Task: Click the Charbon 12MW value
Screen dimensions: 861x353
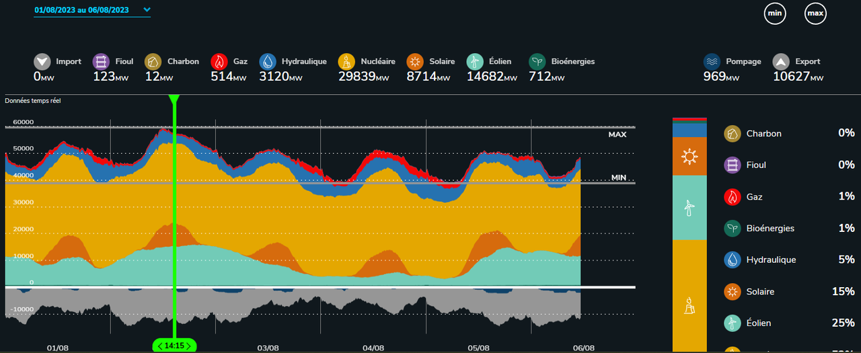Action: pos(159,77)
